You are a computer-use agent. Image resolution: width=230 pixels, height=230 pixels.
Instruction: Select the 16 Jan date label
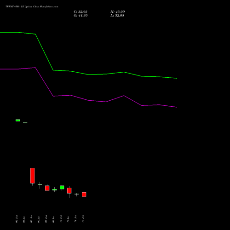[83, 219]
